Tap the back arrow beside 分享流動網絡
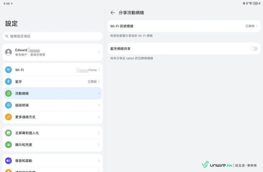263x172 pixels. click(113, 12)
